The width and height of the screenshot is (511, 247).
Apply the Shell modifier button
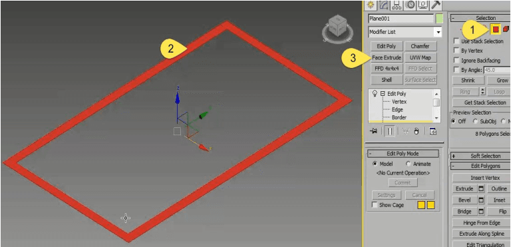click(x=387, y=80)
